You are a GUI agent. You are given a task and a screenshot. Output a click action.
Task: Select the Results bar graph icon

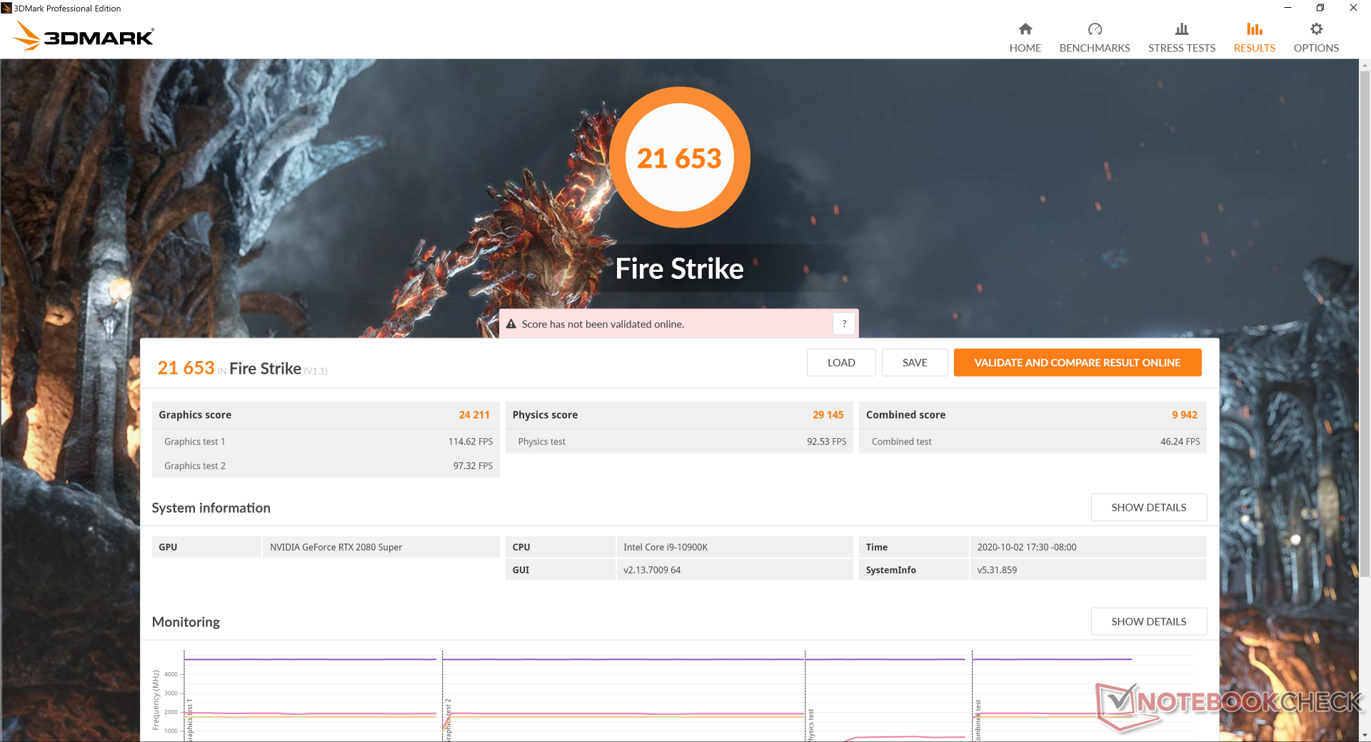[x=1254, y=29]
